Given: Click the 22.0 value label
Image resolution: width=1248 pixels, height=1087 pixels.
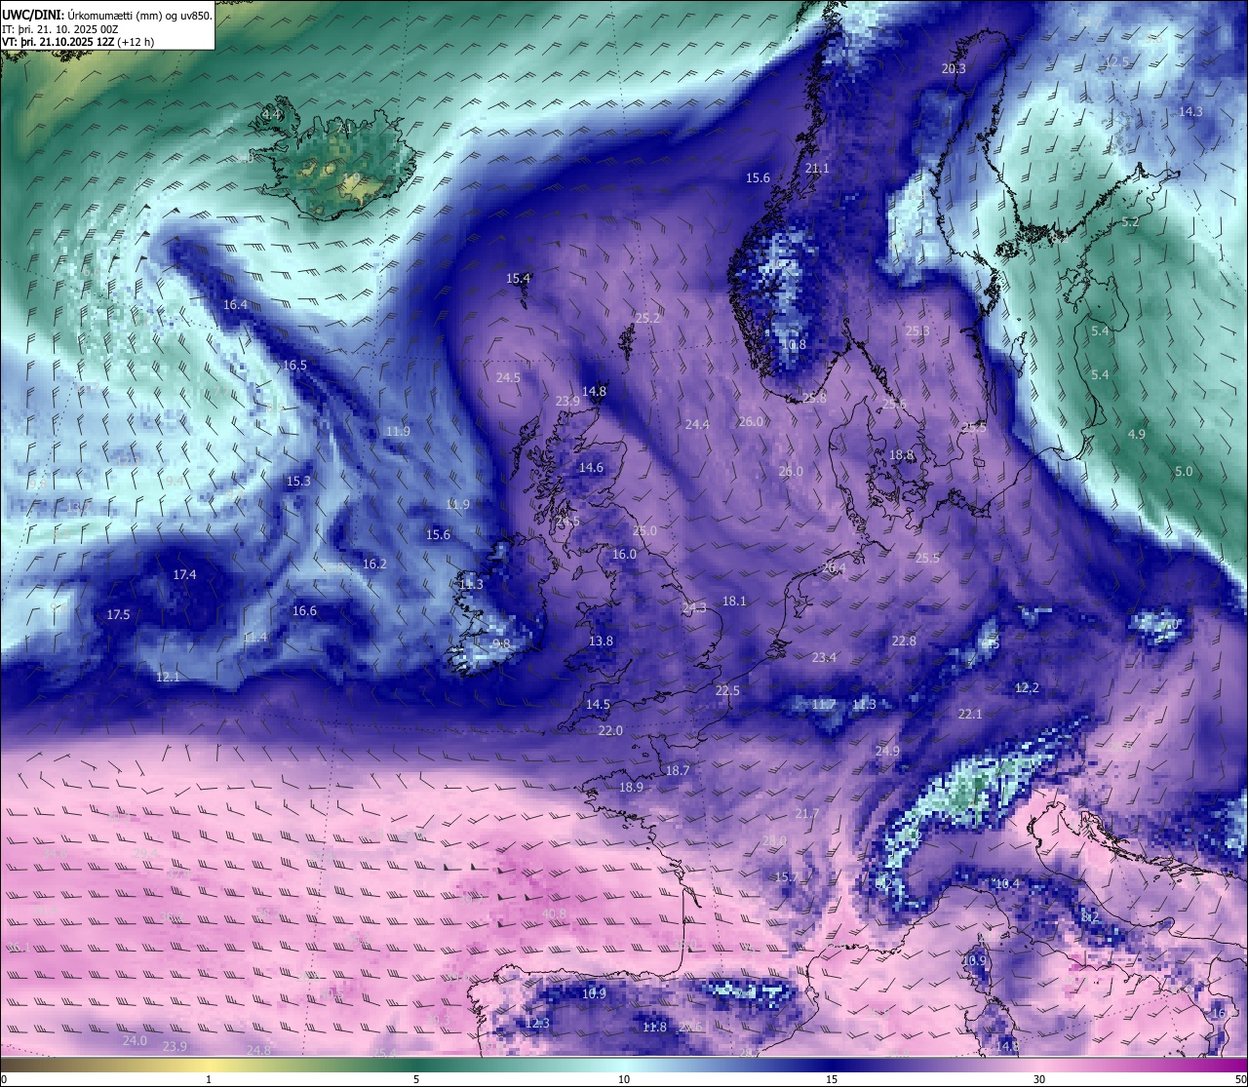Looking at the screenshot, I should [x=610, y=731].
